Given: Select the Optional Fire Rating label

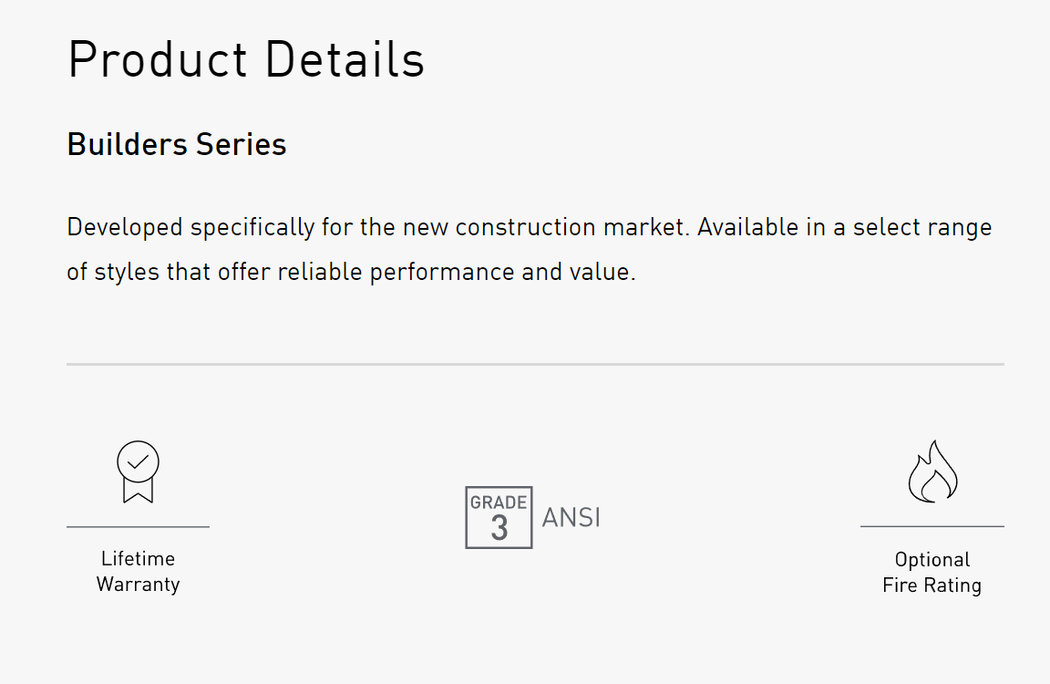Looking at the screenshot, I should [932, 572].
